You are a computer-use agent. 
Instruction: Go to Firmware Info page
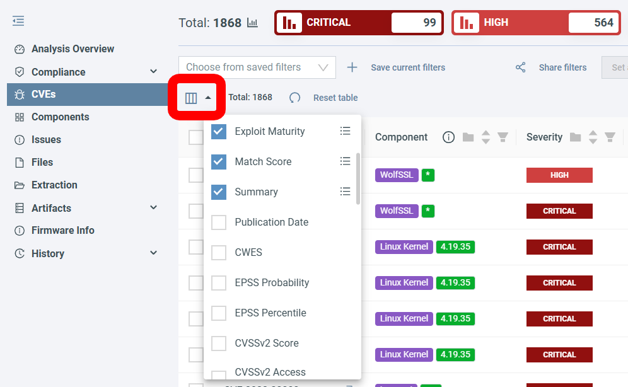pyautogui.click(x=62, y=231)
